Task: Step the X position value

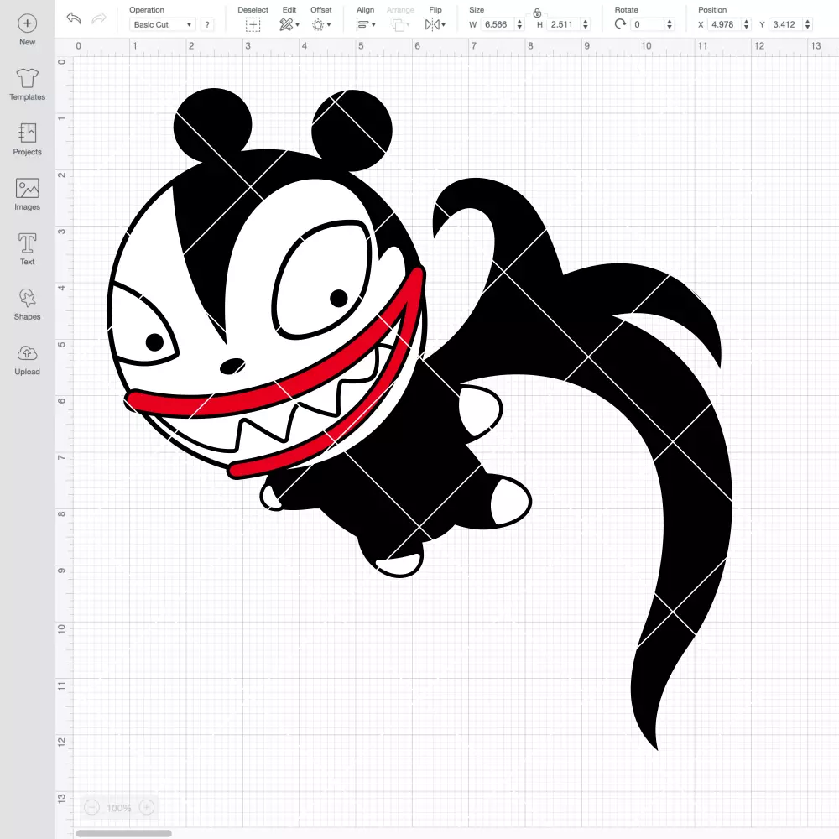Action: tap(747, 24)
